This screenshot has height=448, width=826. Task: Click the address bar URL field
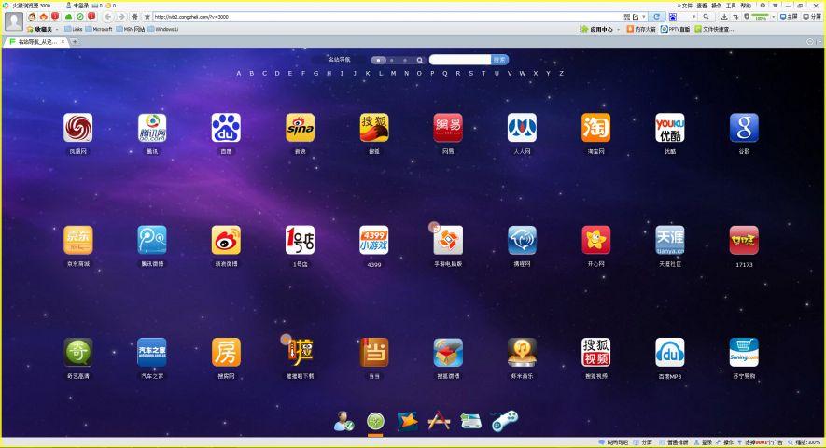[389, 17]
